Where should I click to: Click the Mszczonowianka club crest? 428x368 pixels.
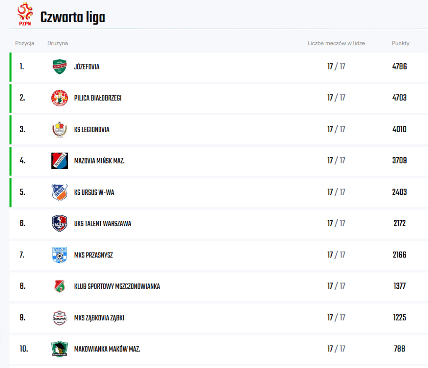59,286
